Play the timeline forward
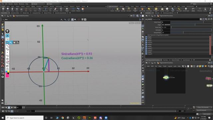The height and width of the screenshot is (120, 213). (x=12, y=107)
